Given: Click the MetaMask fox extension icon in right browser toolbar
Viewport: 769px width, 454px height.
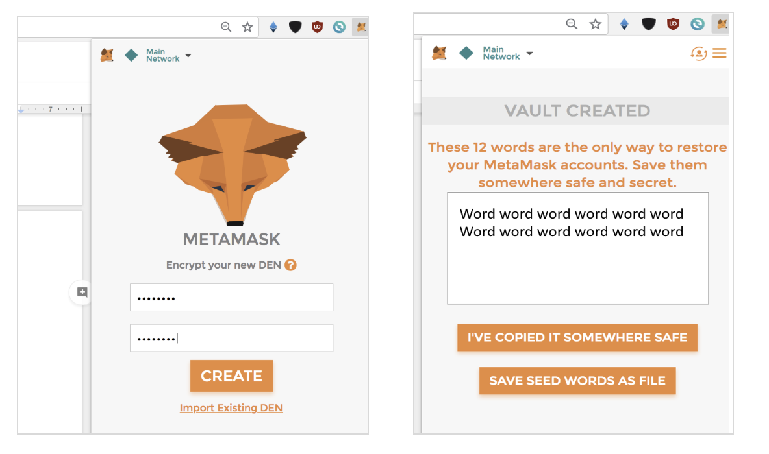Looking at the screenshot, I should [721, 24].
